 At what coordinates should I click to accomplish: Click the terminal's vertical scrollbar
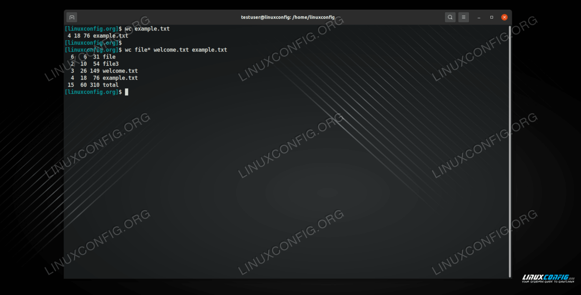510,145
